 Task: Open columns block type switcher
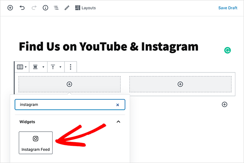(22, 67)
